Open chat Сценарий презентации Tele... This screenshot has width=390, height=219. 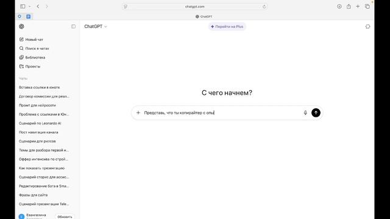click(44, 204)
